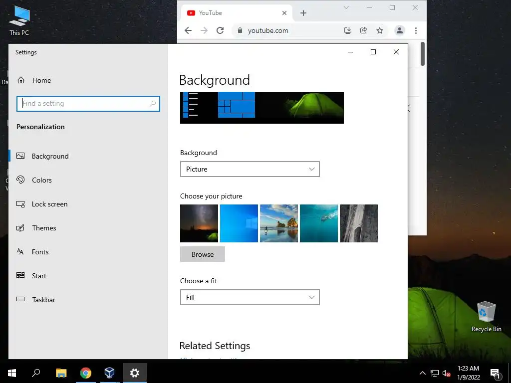Click the Chrome page vertical scrollbar
This screenshot has height=383, width=511.
[x=423, y=54]
